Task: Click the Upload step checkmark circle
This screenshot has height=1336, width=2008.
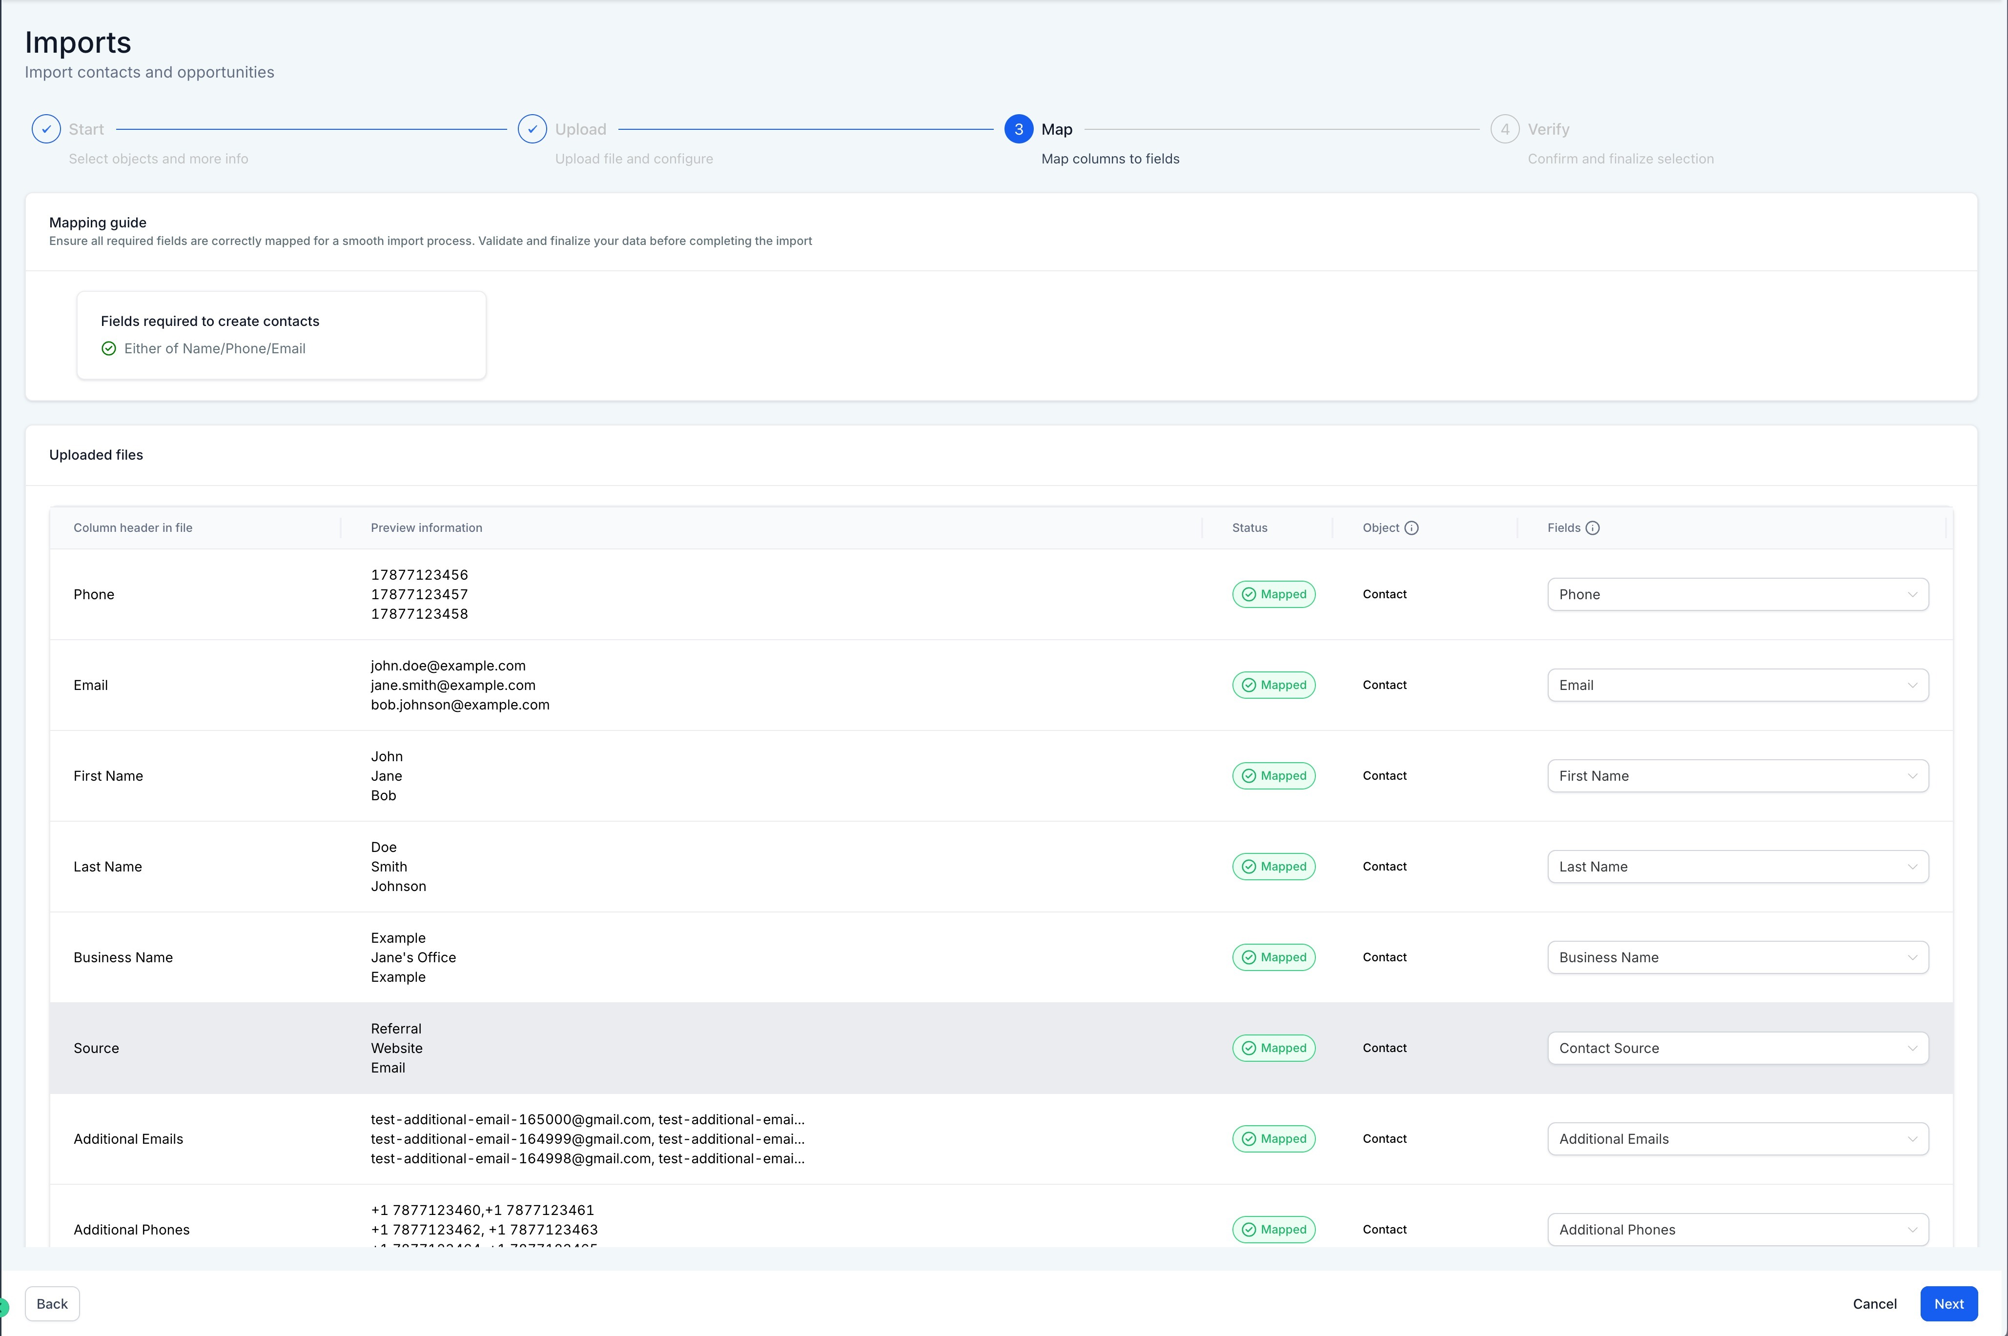Action: tap(532, 129)
